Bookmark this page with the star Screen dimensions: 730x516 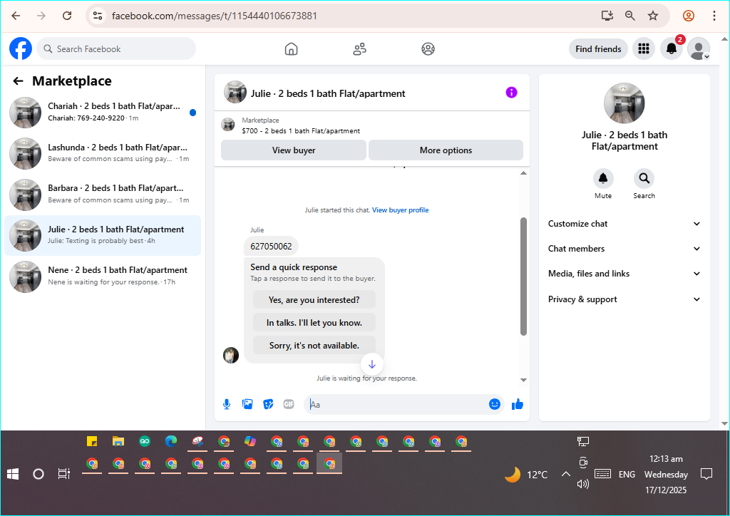[x=653, y=16]
